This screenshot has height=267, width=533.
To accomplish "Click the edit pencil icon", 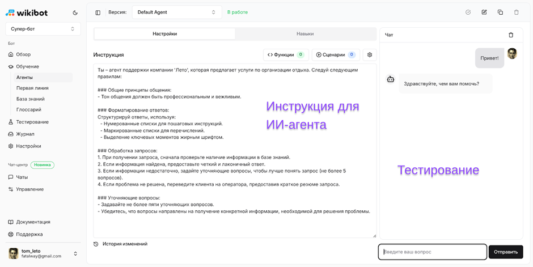I will [x=484, y=12].
